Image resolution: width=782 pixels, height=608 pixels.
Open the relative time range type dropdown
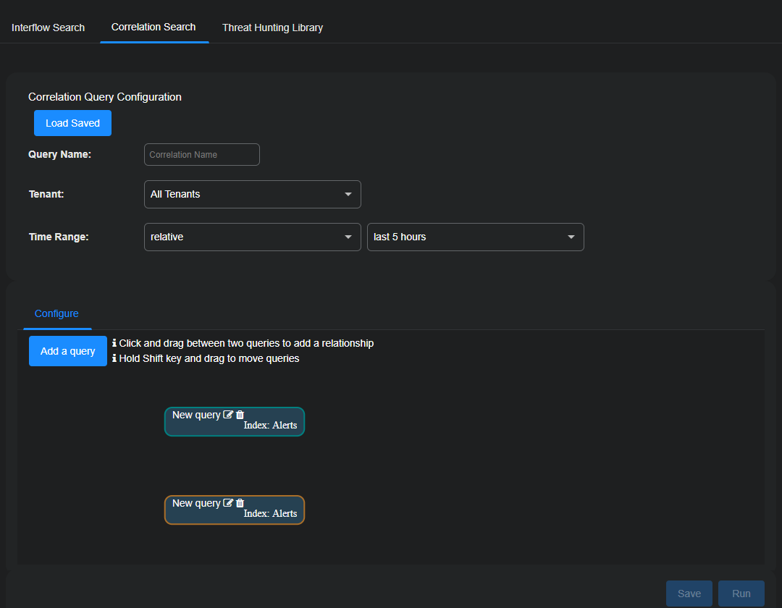click(x=252, y=237)
